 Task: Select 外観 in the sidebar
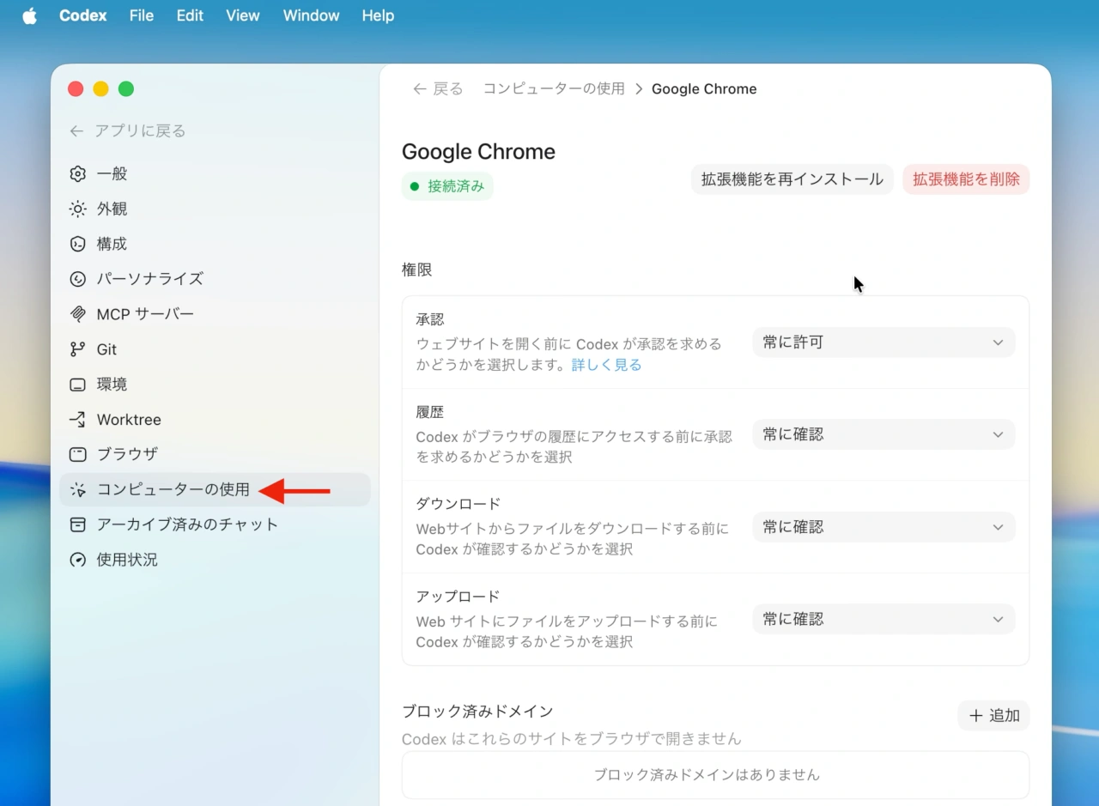click(x=215, y=209)
